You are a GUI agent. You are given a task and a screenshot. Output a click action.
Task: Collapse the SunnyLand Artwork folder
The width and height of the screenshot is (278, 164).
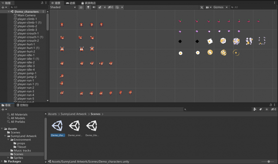click(5, 136)
